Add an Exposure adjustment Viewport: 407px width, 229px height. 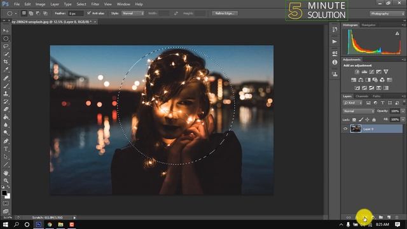(x=379, y=72)
